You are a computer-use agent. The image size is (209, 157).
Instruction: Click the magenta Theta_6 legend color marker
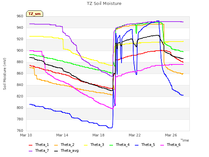pos(162,145)
